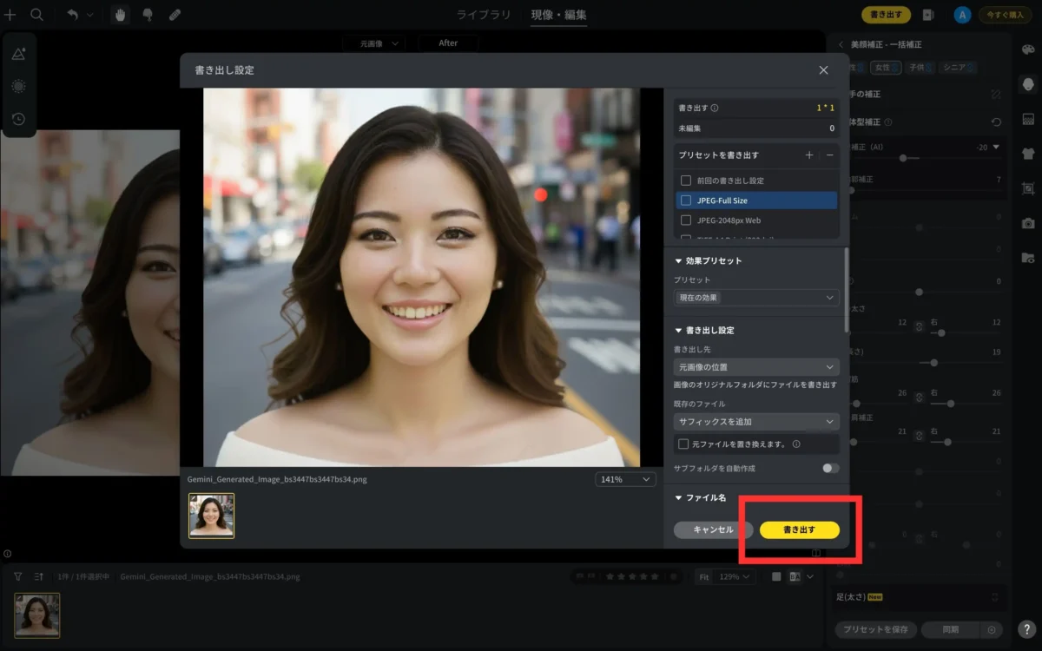Click the filter funnel icon in filmstrip bar
This screenshot has height=651, width=1042.
tap(17, 575)
